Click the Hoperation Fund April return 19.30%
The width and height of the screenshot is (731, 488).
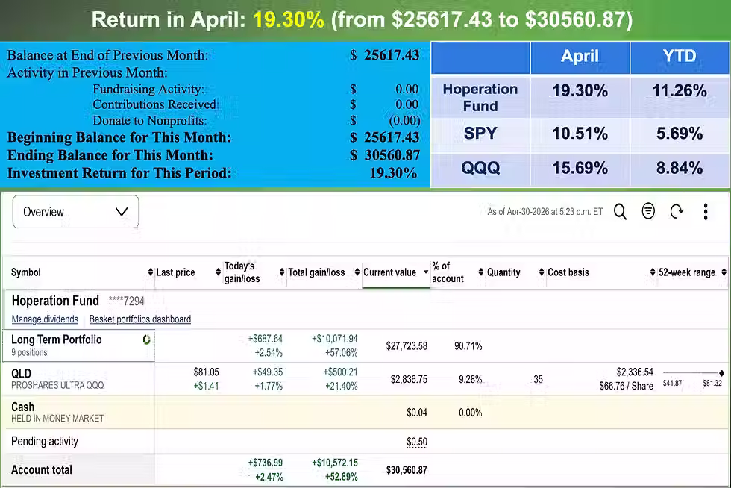pos(580,90)
